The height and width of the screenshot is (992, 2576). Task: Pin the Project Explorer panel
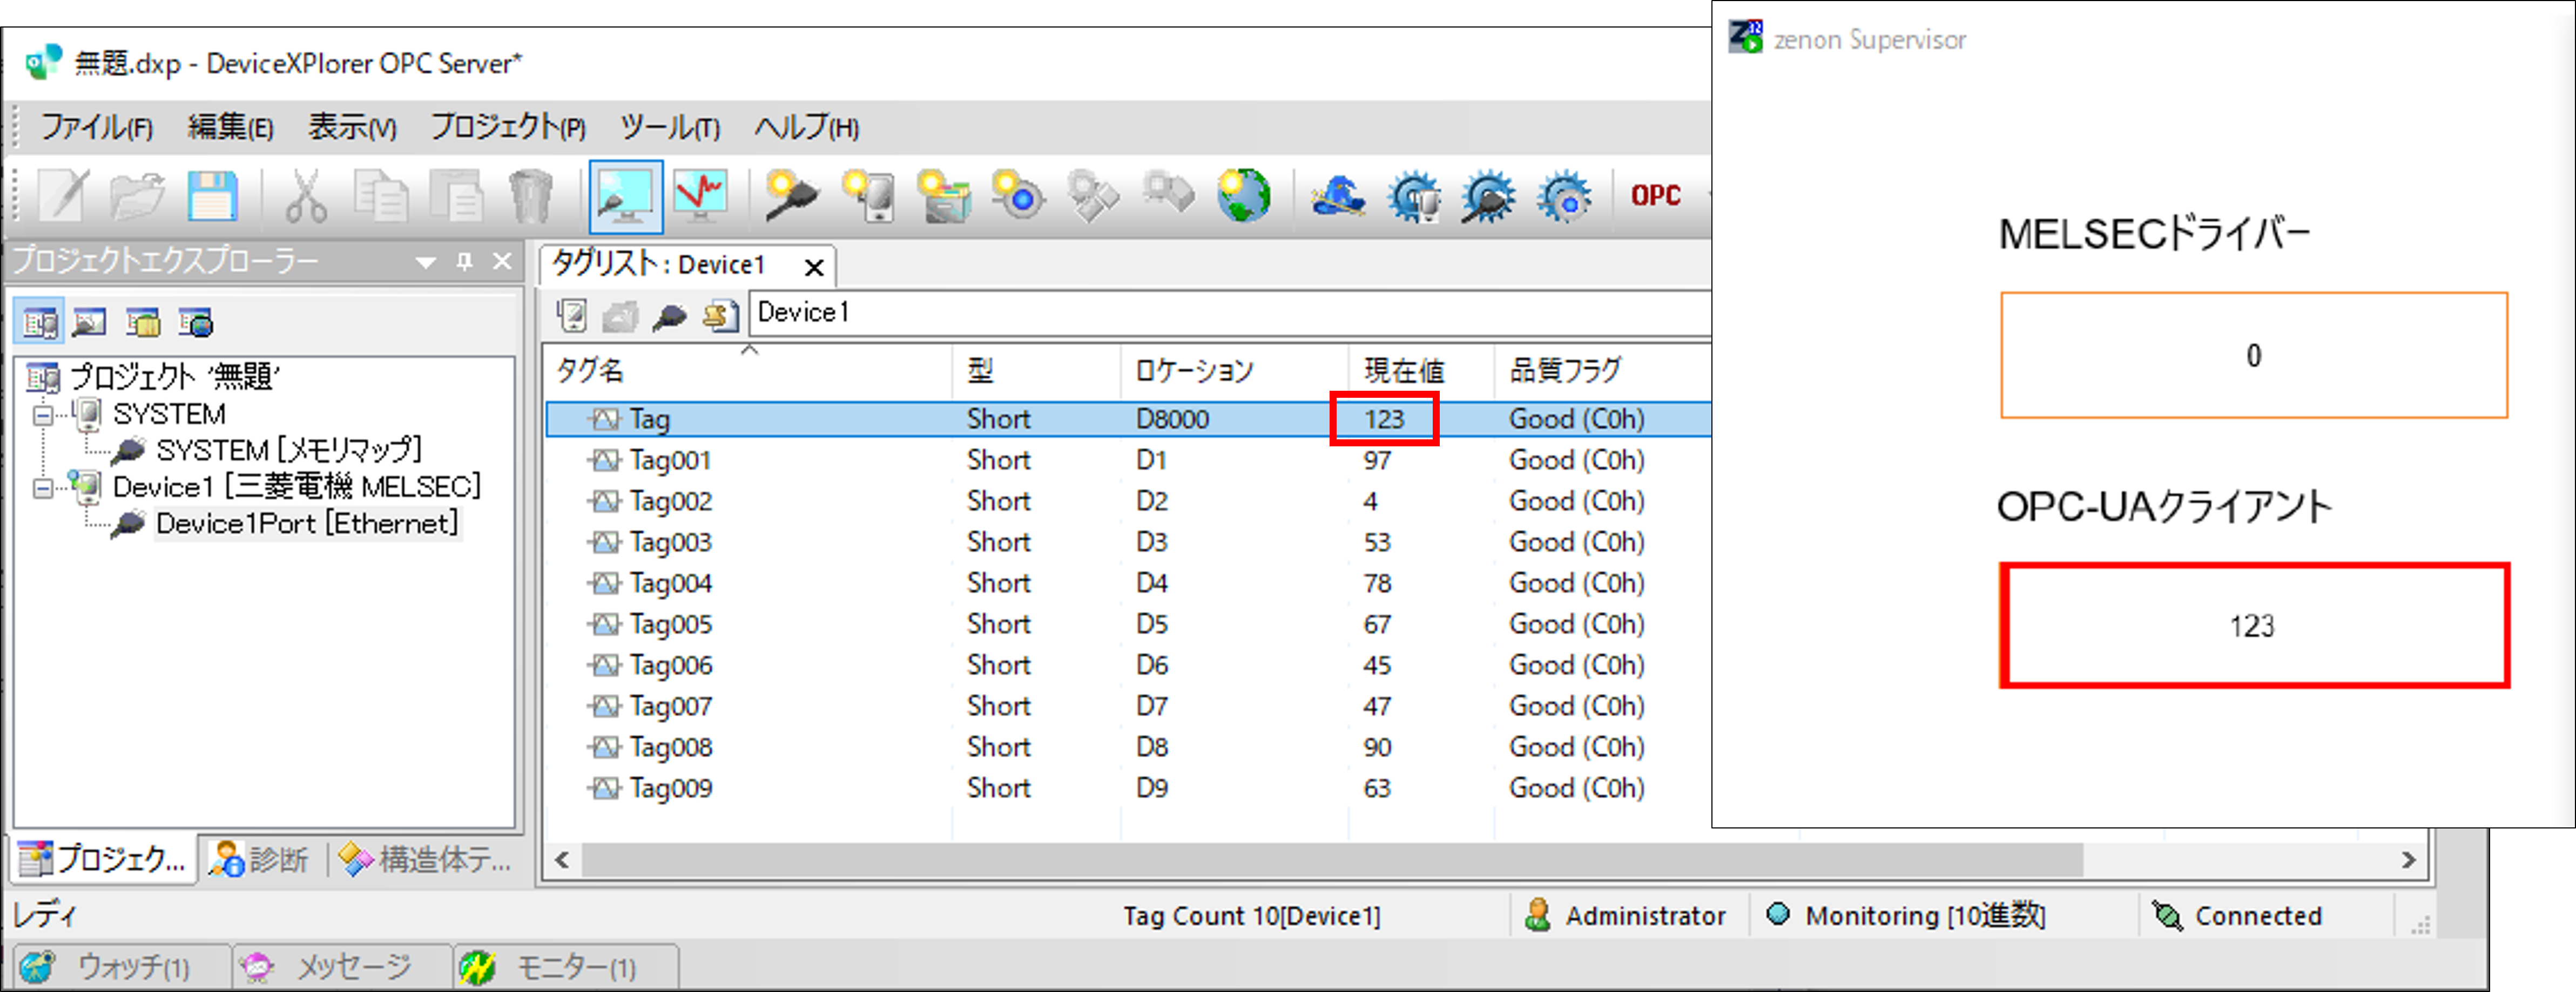tap(464, 262)
